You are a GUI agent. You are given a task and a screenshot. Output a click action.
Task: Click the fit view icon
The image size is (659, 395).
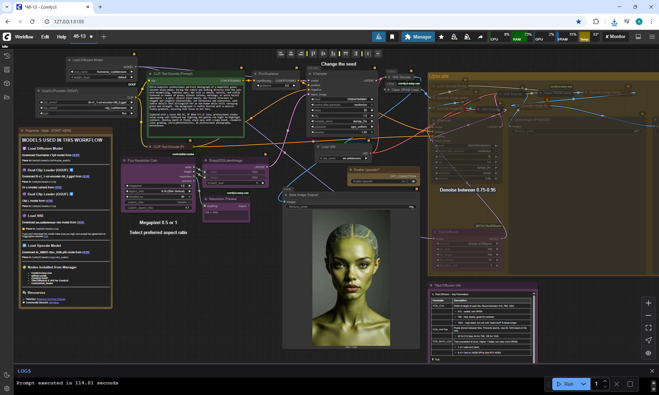(x=648, y=328)
